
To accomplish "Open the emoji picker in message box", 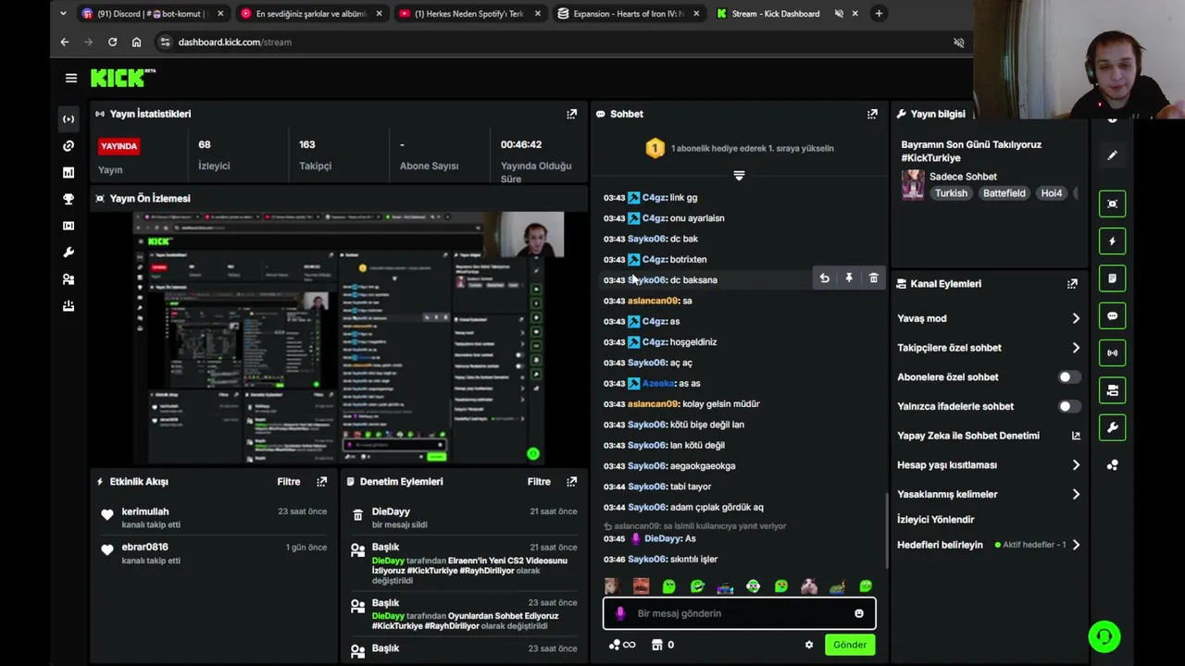I will pos(859,613).
